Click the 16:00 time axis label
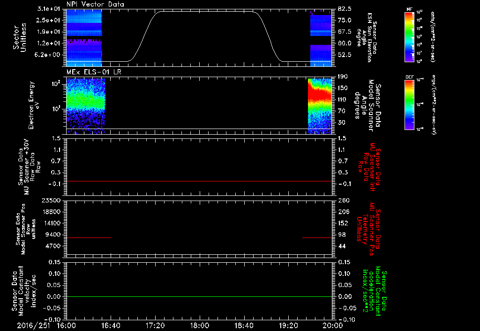The width and height of the screenshot is (480, 331). [x=67, y=325]
